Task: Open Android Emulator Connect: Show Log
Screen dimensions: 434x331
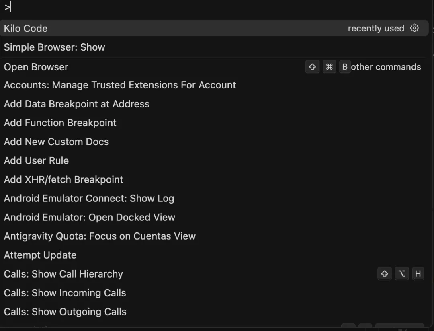Action: click(89, 199)
